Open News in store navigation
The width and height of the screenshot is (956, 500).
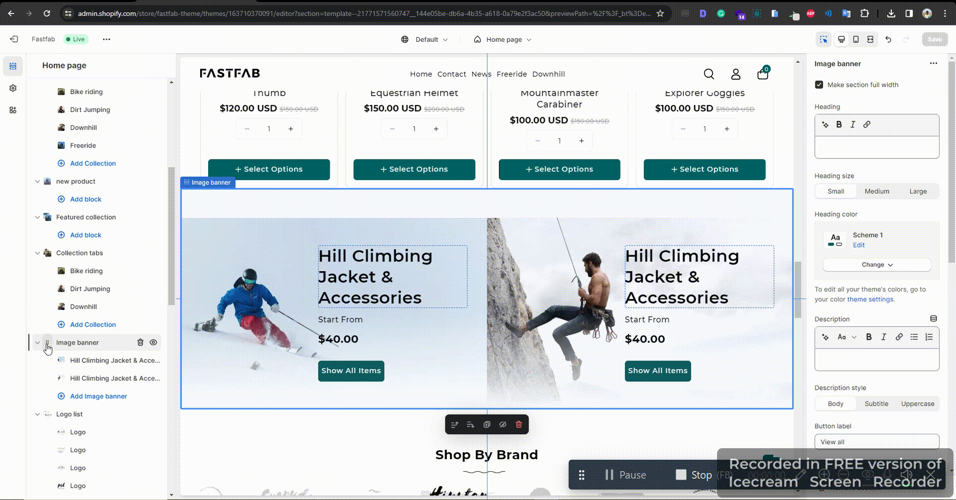click(x=481, y=74)
